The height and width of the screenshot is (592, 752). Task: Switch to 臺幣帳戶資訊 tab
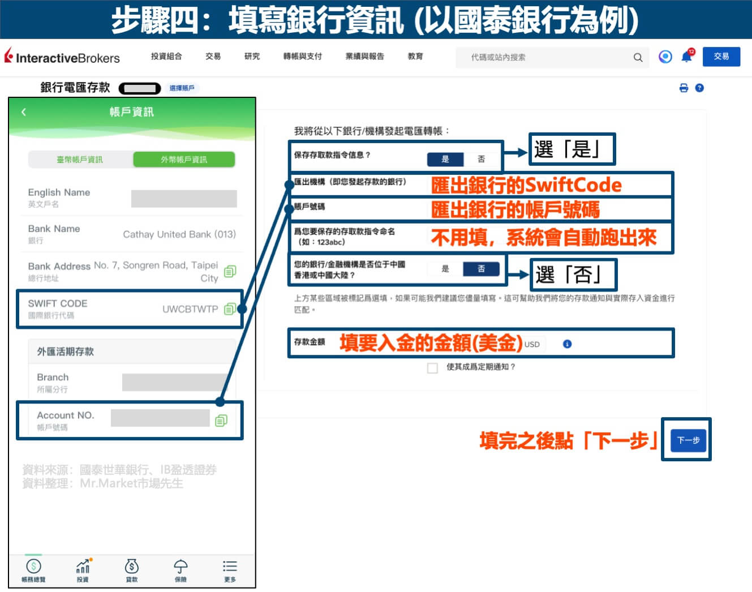point(80,160)
